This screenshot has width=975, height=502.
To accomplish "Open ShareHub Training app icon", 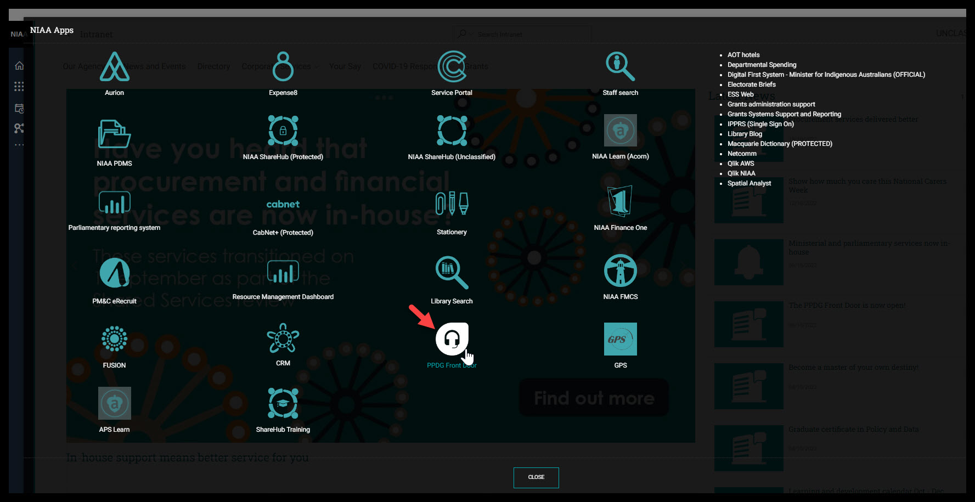I will [283, 403].
